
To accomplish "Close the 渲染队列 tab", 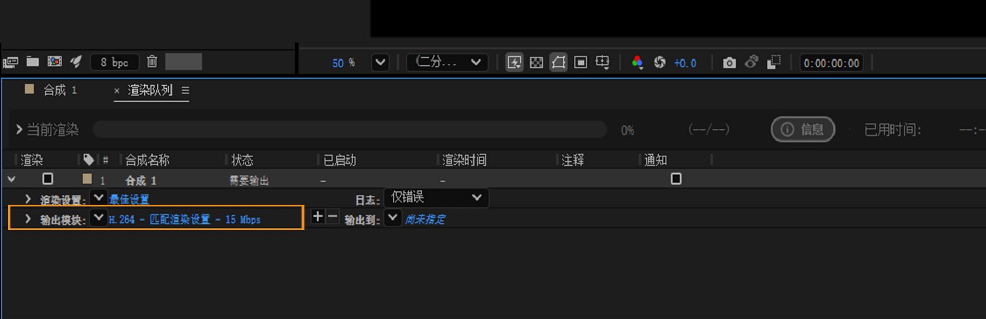I will (117, 91).
